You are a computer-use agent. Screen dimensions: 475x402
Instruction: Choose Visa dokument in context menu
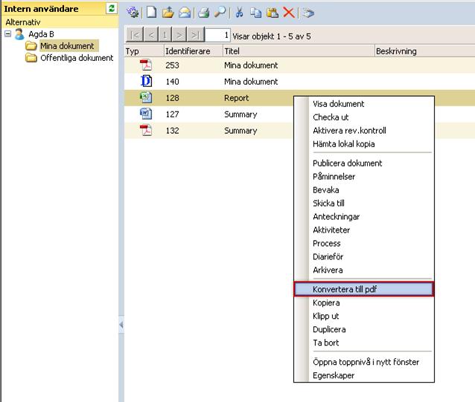(x=364, y=104)
